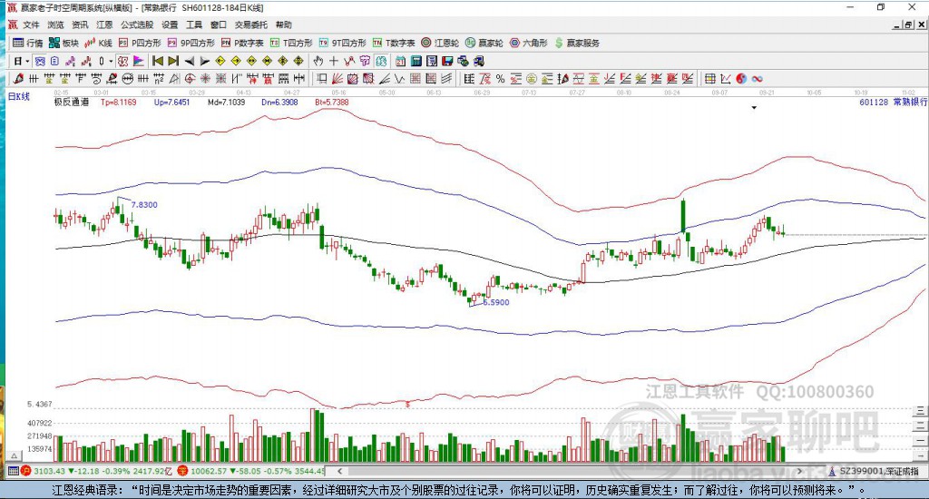Open the 板块 sector view

click(x=64, y=43)
